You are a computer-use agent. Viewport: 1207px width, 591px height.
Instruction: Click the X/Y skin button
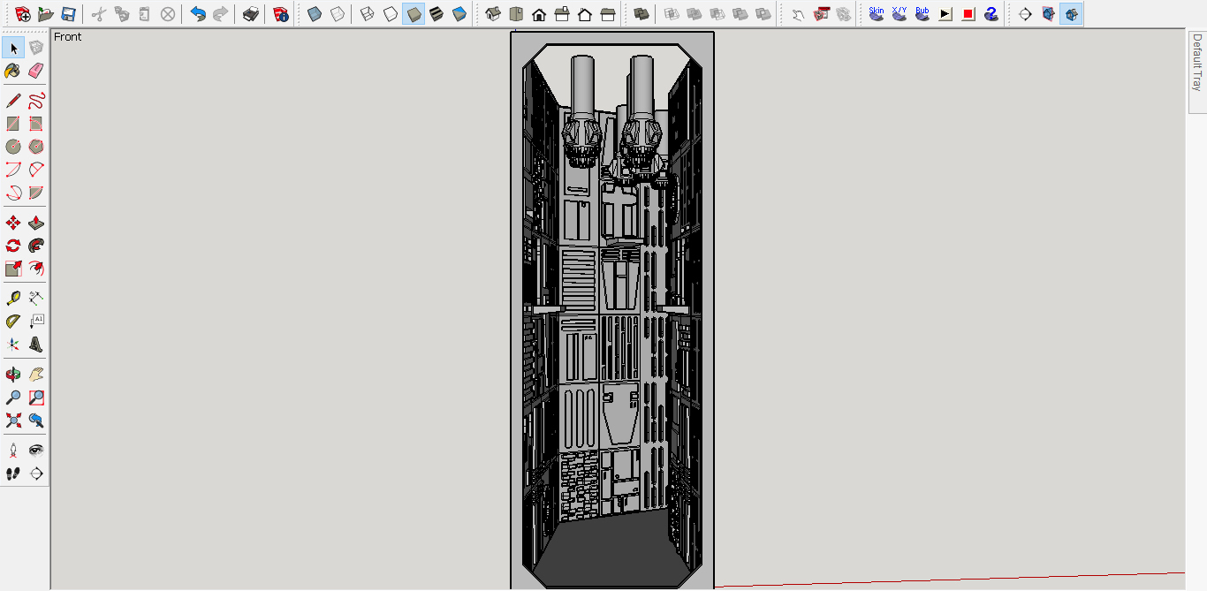pos(900,14)
